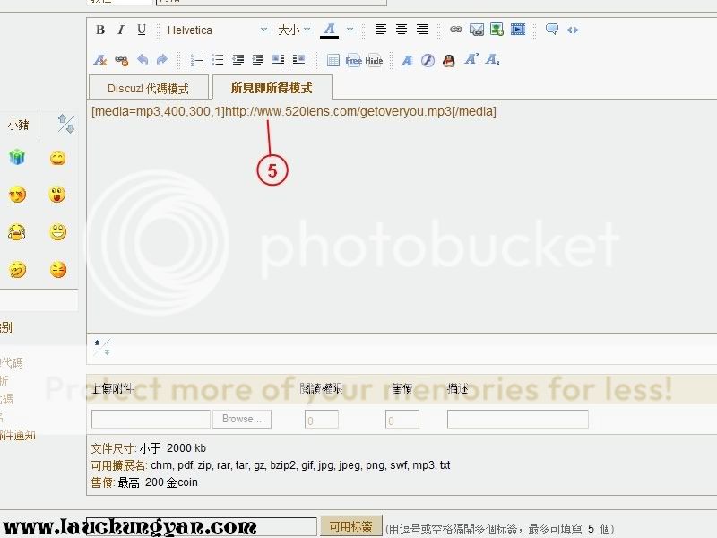Insert an email link
717x538 pixels.
point(476,30)
